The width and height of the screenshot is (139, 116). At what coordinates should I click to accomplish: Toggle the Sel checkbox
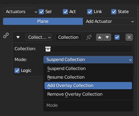click(x=41, y=12)
